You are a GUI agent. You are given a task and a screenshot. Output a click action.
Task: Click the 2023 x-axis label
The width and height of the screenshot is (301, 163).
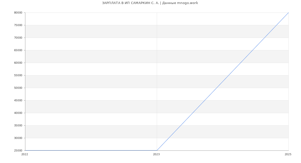click(156, 154)
